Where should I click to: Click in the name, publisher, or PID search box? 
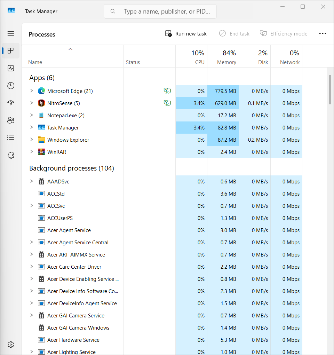pos(160,11)
